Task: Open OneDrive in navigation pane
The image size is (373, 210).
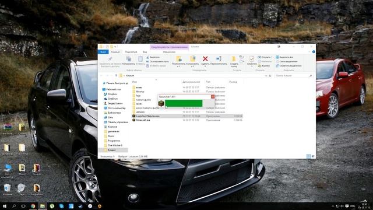Action: [111, 99]
